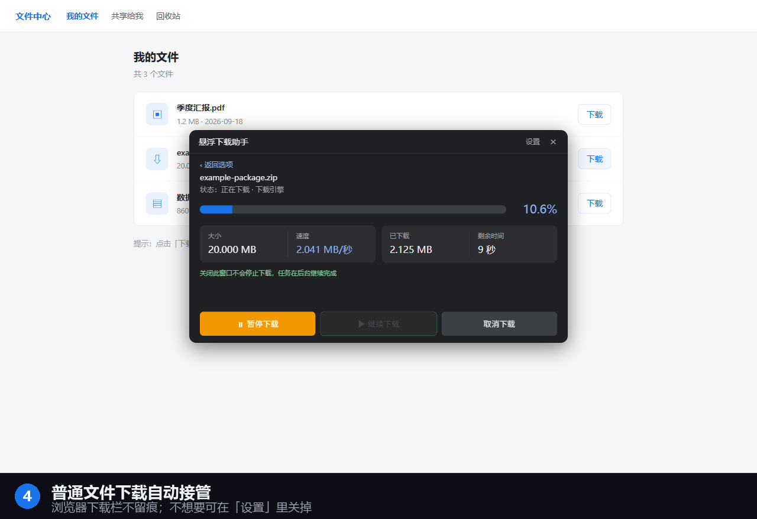Screen dimensions: 757x519
Task: Click the download progress bar
Action: [353, 209]
